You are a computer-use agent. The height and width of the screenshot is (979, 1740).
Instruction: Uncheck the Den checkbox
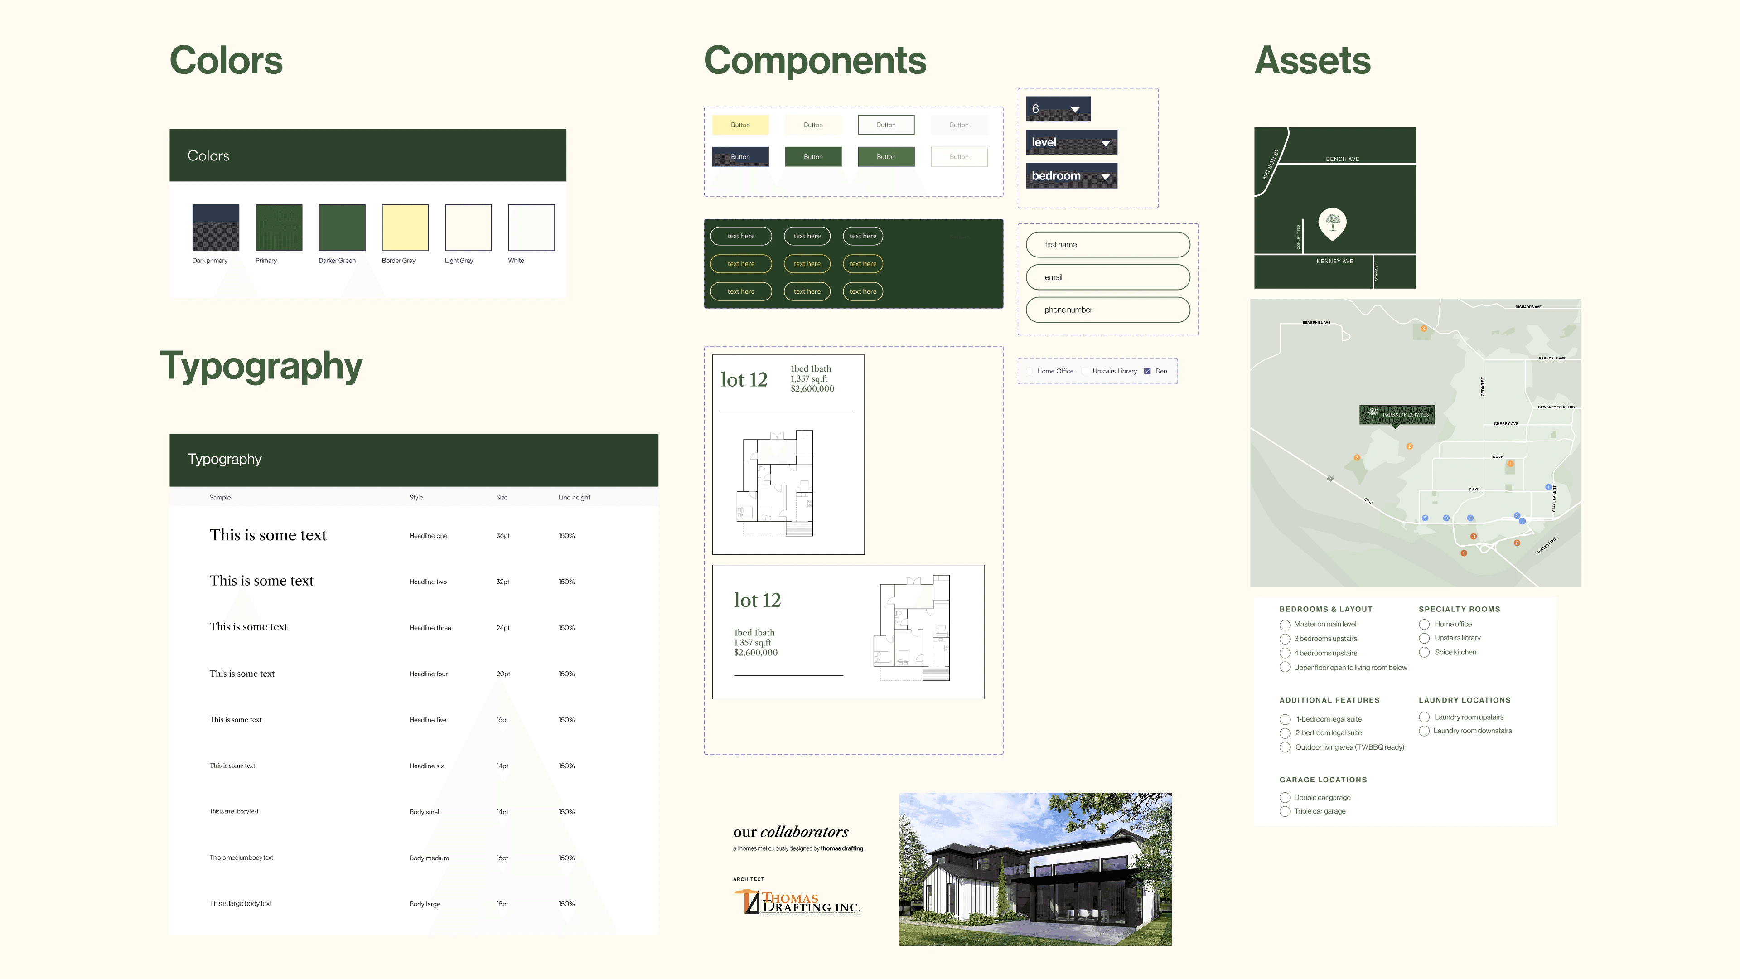point(1147,371)
